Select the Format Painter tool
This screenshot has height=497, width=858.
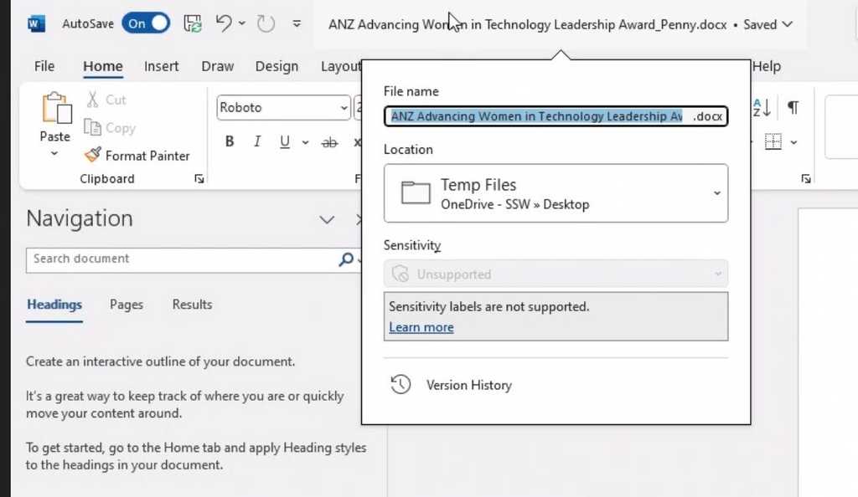pyautogui.click(x=138, y=156)
